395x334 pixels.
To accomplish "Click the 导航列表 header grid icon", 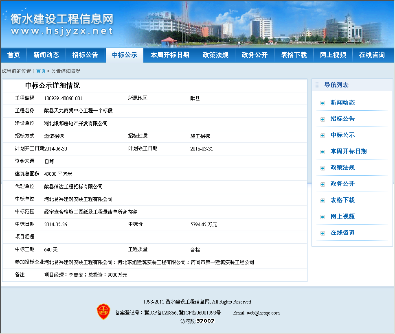I will click(317, 85).
